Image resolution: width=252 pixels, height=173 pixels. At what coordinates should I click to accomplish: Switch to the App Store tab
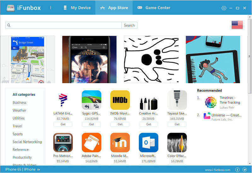click(114, 8)
